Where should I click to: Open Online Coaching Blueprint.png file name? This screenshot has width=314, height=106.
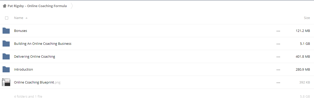point(37,82)
